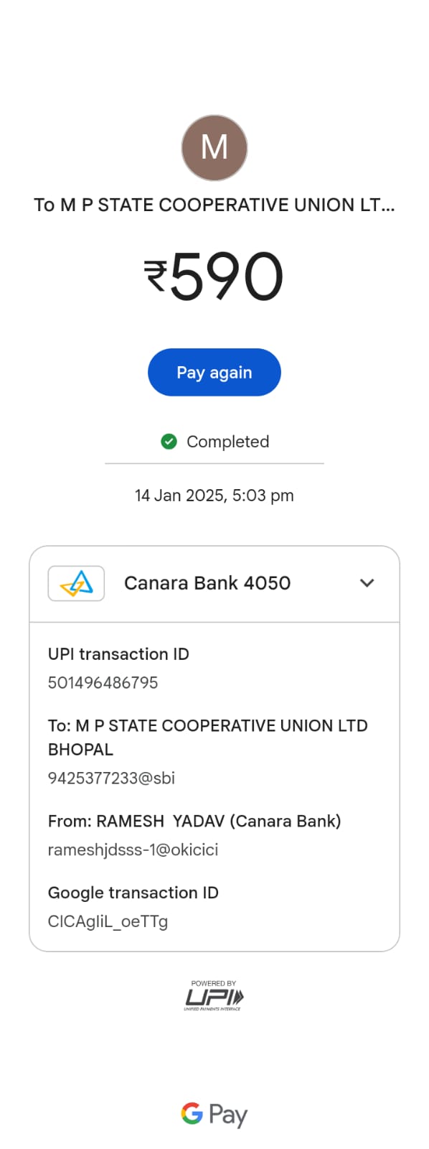The width and height of the screenshot is (429, 1149).
Task: Tap the brown M avatar icon
Action: 214,147
